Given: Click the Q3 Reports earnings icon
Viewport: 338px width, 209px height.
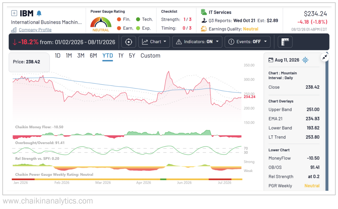Looking at the screenshot, I should 204,20.
